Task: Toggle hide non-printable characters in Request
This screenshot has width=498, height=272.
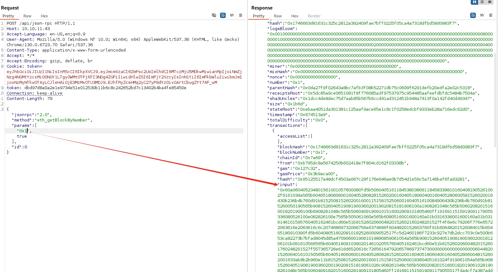Action: point(214,15)
